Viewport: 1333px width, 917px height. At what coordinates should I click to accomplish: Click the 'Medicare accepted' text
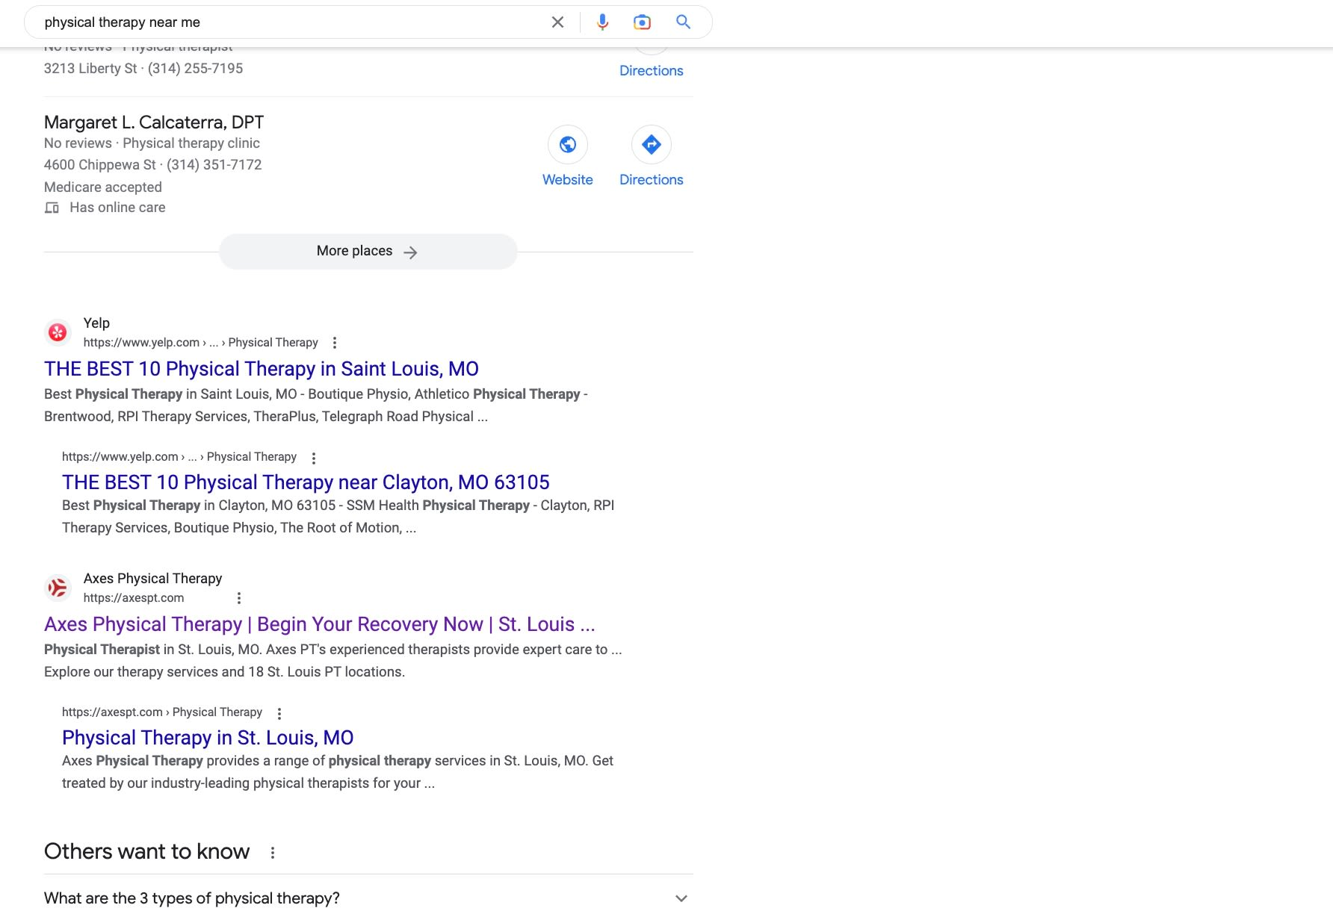pos(103,187)
